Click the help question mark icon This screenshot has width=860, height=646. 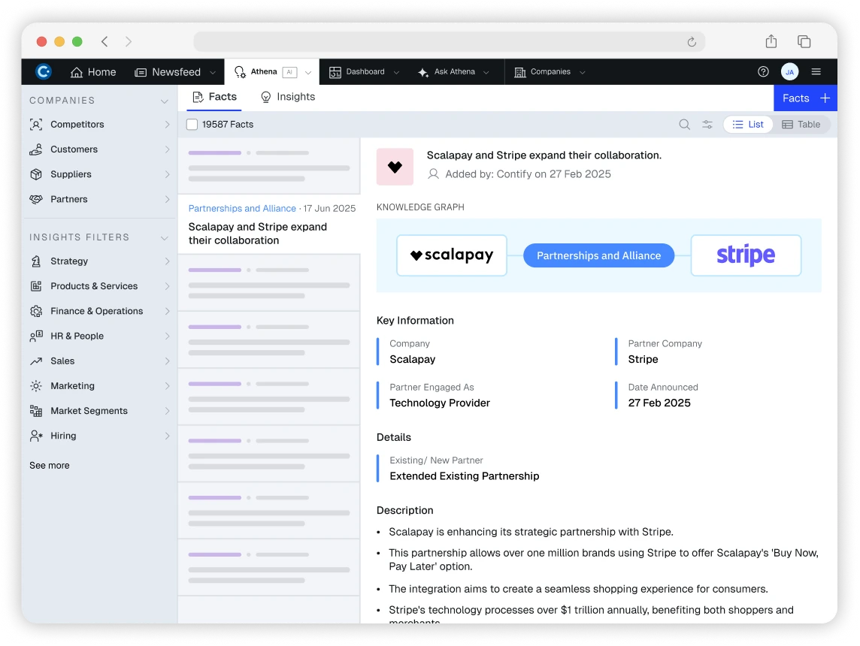pos(763,72)
